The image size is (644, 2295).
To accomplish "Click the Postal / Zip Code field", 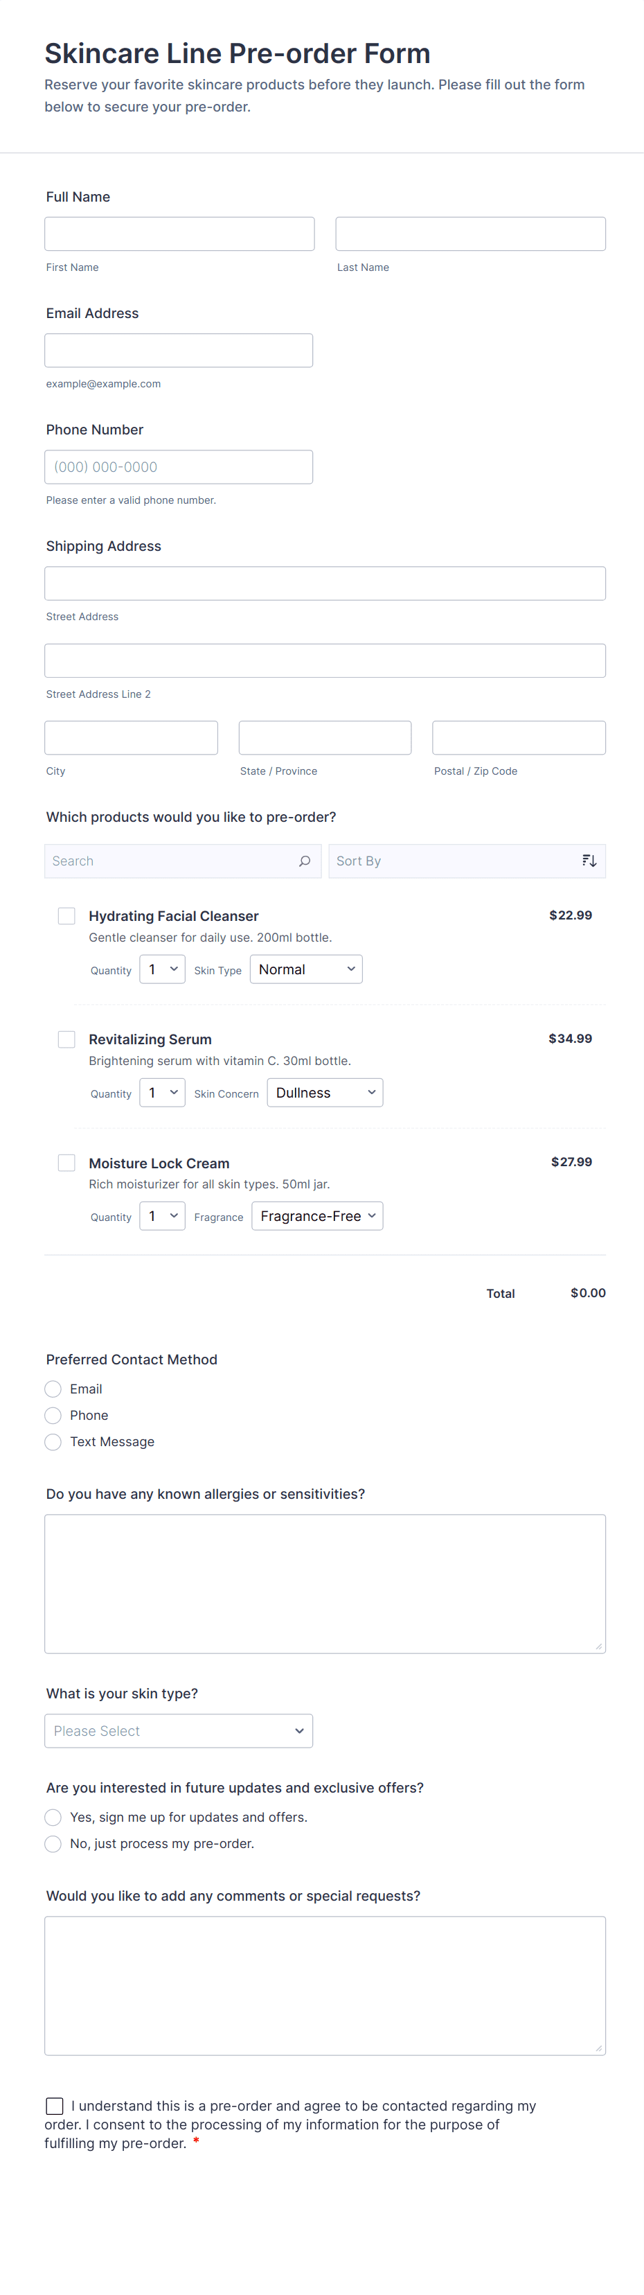I will pyautogui.click(x=519, y=738).
